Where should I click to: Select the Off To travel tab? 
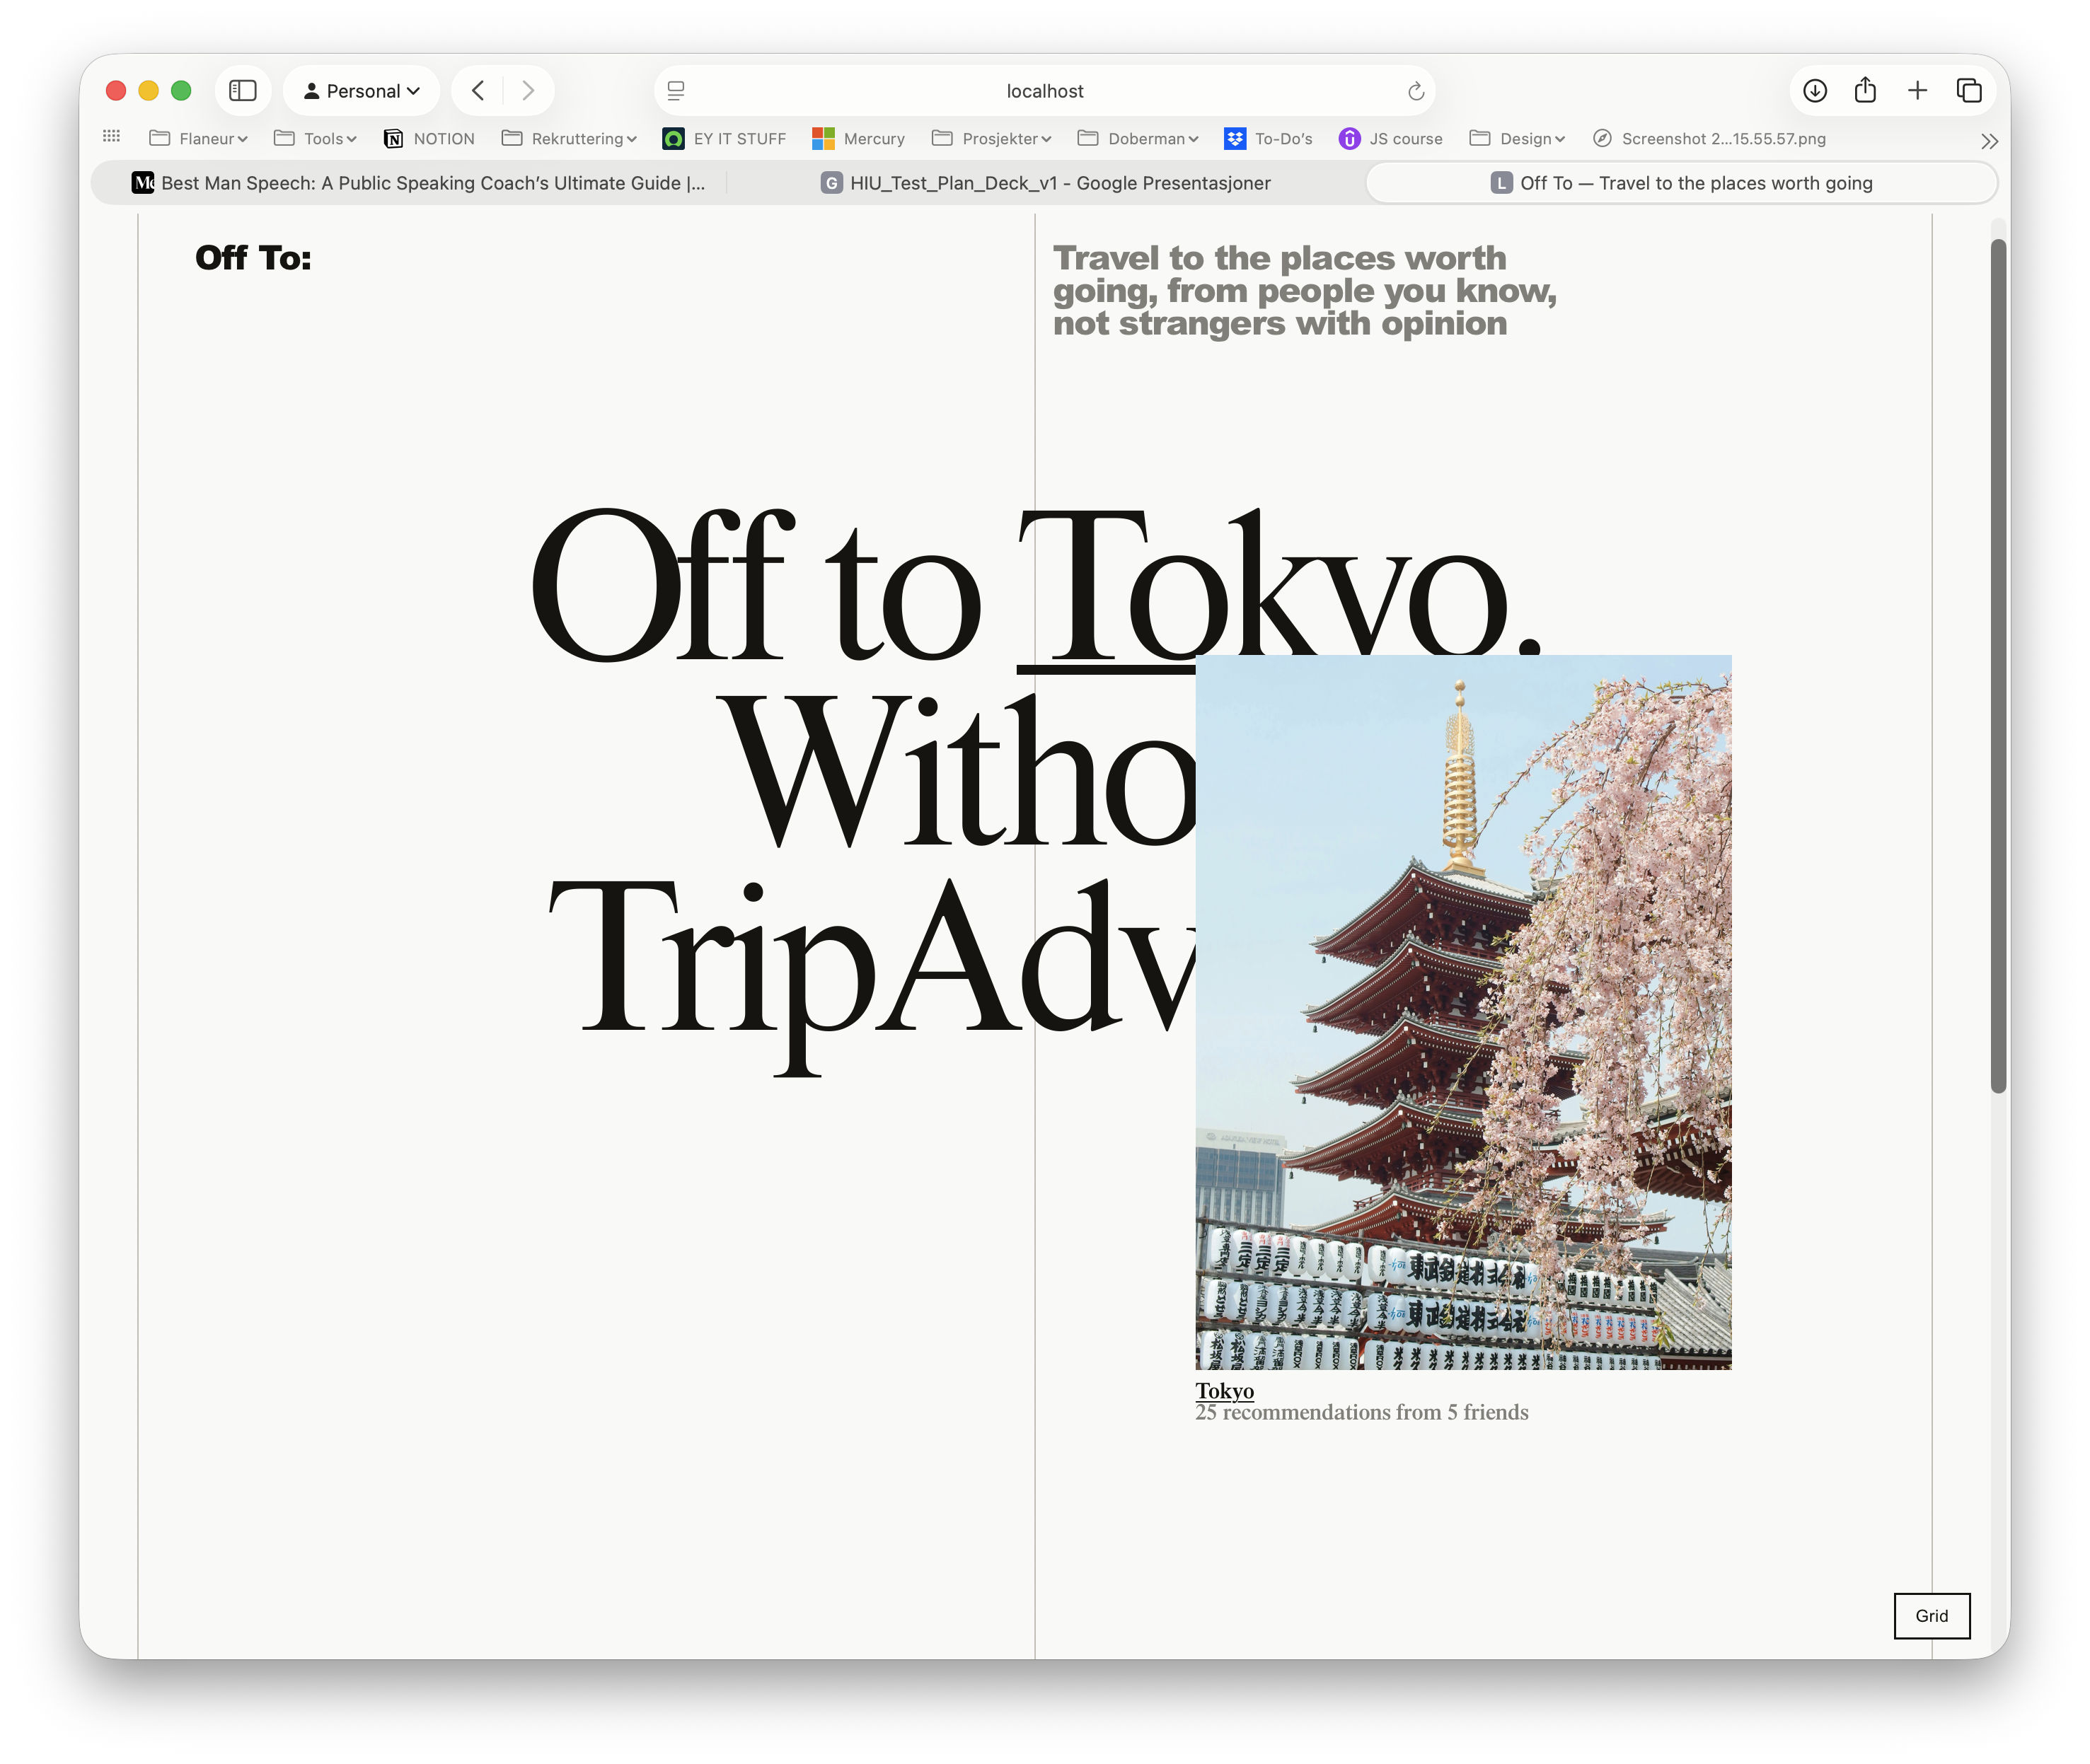click(1682, 183)
